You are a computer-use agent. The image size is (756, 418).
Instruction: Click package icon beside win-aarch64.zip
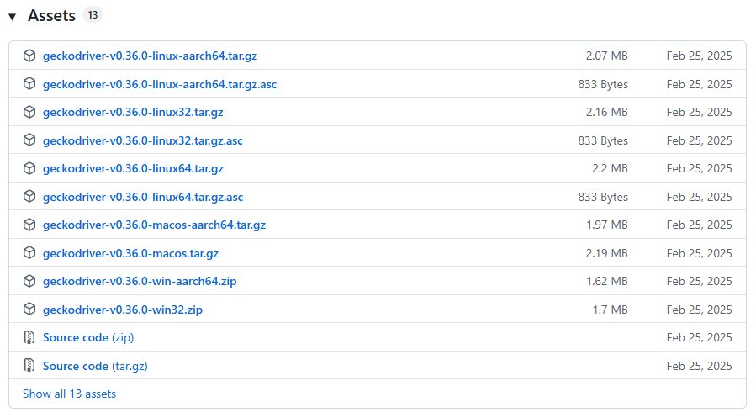coord(29,281)
